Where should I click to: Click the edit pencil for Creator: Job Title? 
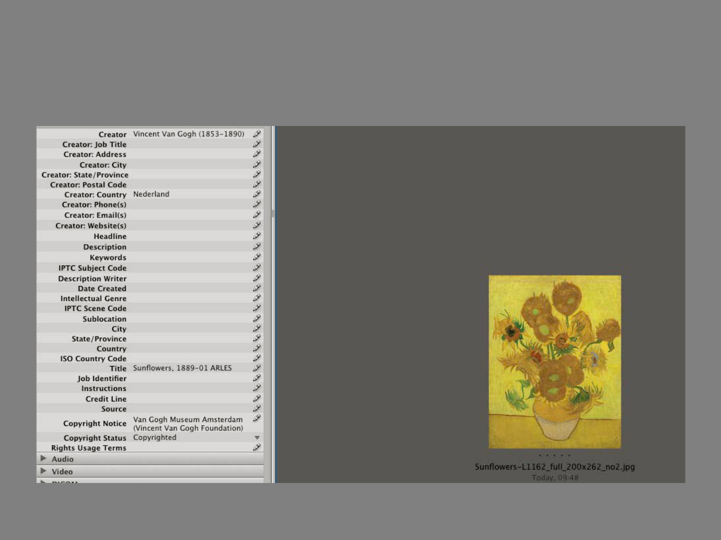coord(257,144)
